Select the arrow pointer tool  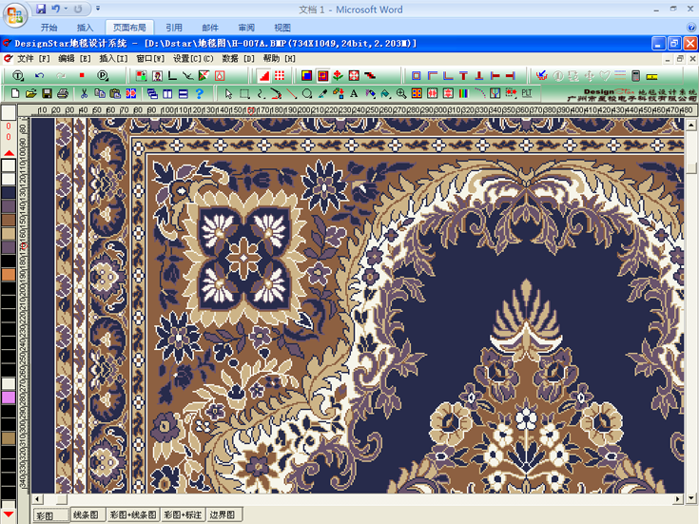coord(228,93)
